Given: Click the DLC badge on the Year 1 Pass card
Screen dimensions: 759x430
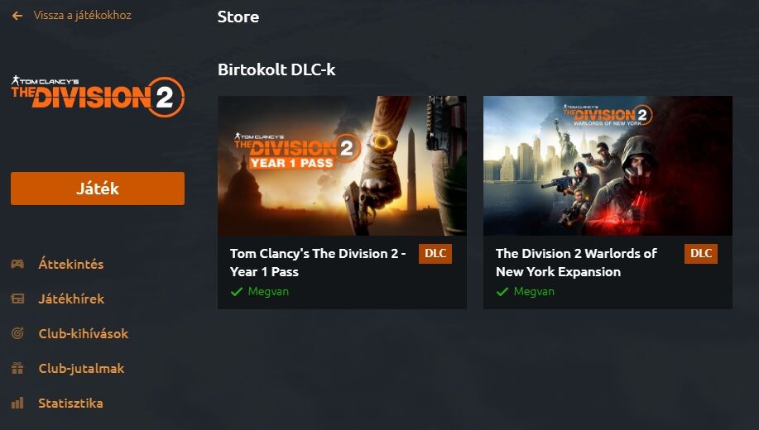Looking at the screenshot, I should point(435,254).
